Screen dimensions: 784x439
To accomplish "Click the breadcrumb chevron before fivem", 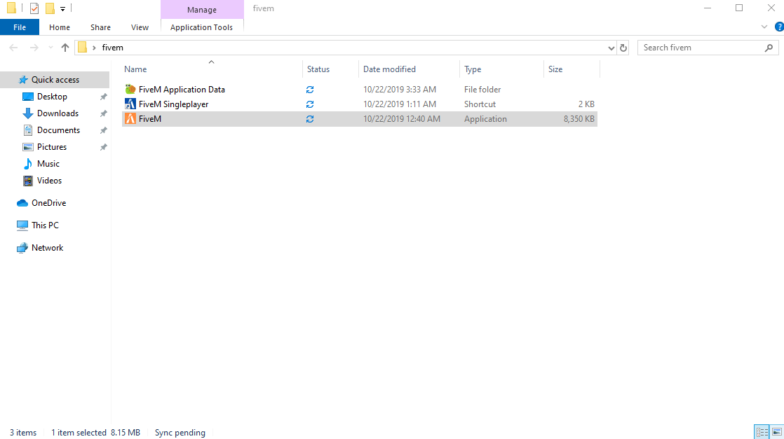I will pyautogui.click(x=94, y=48).
